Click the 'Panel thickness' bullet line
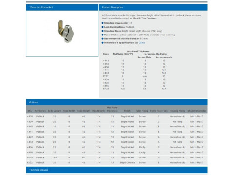234x175 pixels. point(138,35)
